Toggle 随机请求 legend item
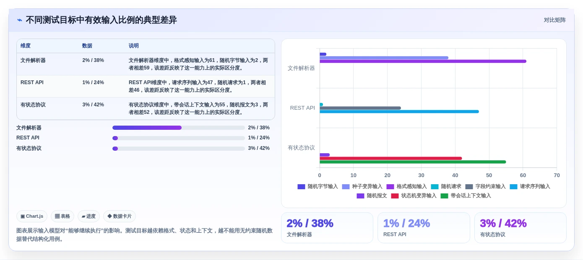Viewport: 583px width, 260px height. [x=446, y=187]
